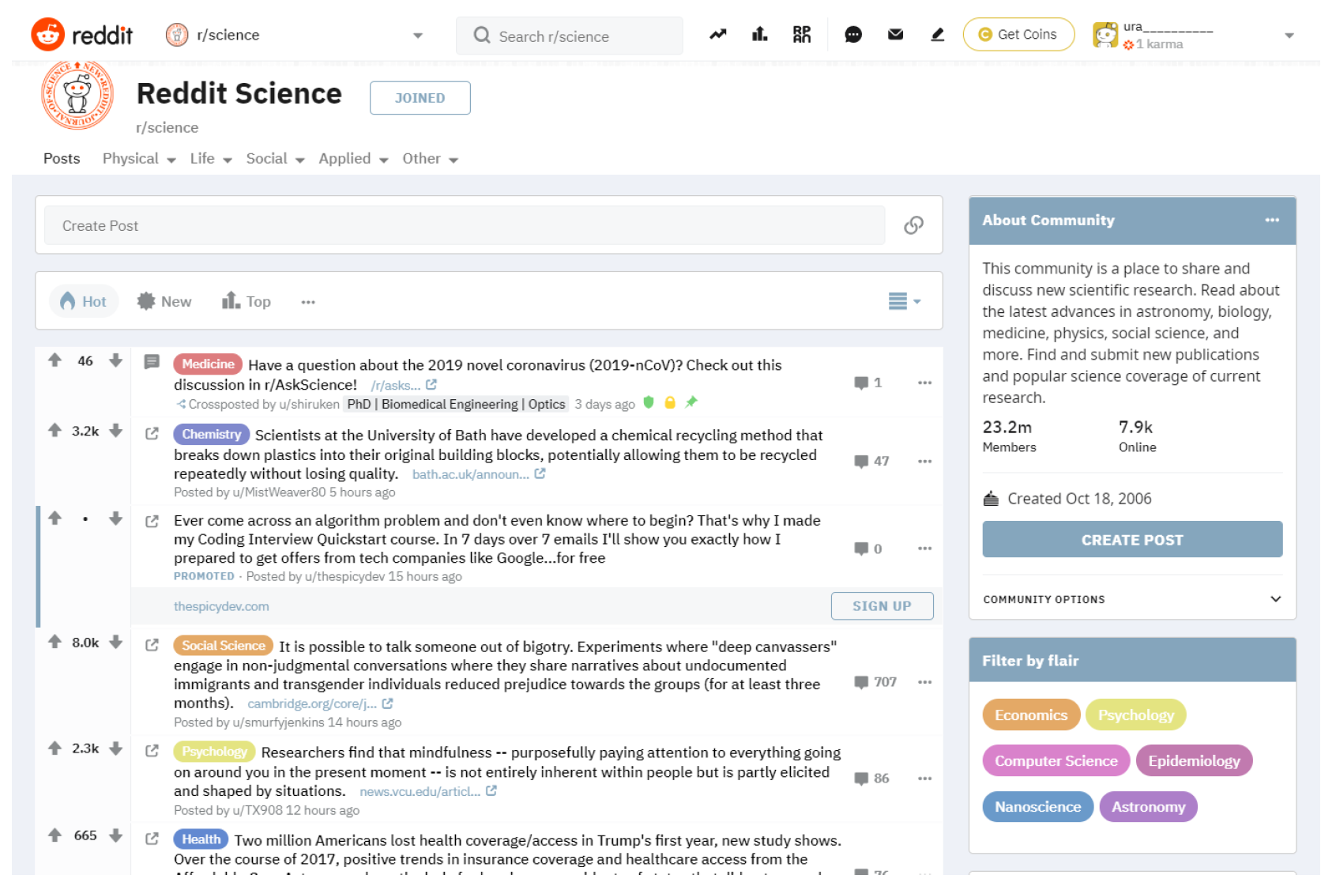Open more options for the coronavirus post
This screenshot has width=1336, height=890.
coord(924,383)
